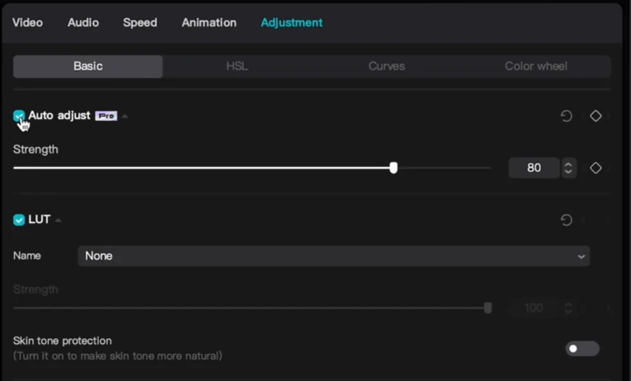Viewport: 631px width, 381px height.
Task: Uncheck the LUT checkbox
Action: [x=19, y=220]
